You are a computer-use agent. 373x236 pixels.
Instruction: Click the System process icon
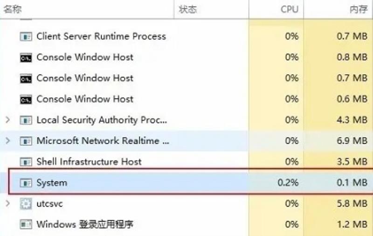26,183
